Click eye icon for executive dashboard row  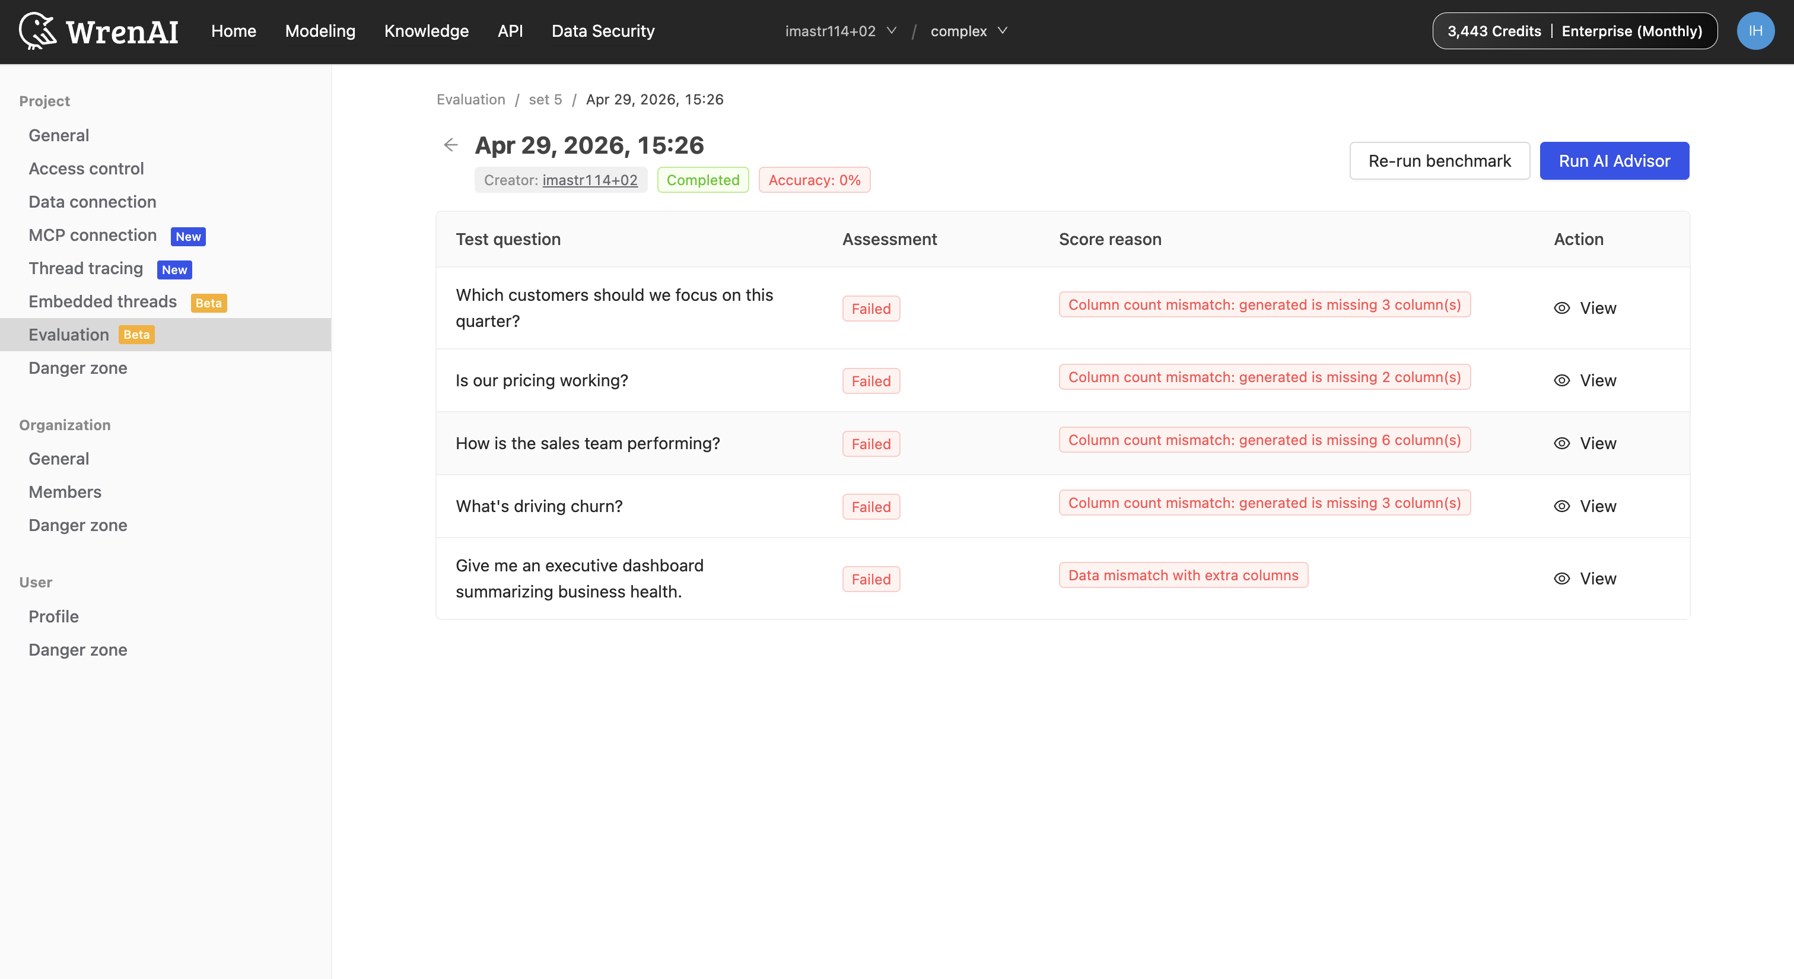coord(1562,578)
